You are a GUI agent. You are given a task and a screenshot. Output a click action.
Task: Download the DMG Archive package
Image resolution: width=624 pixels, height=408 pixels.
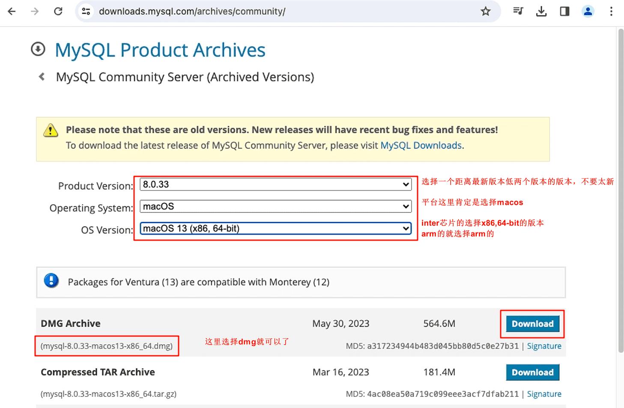click(532, 324)
